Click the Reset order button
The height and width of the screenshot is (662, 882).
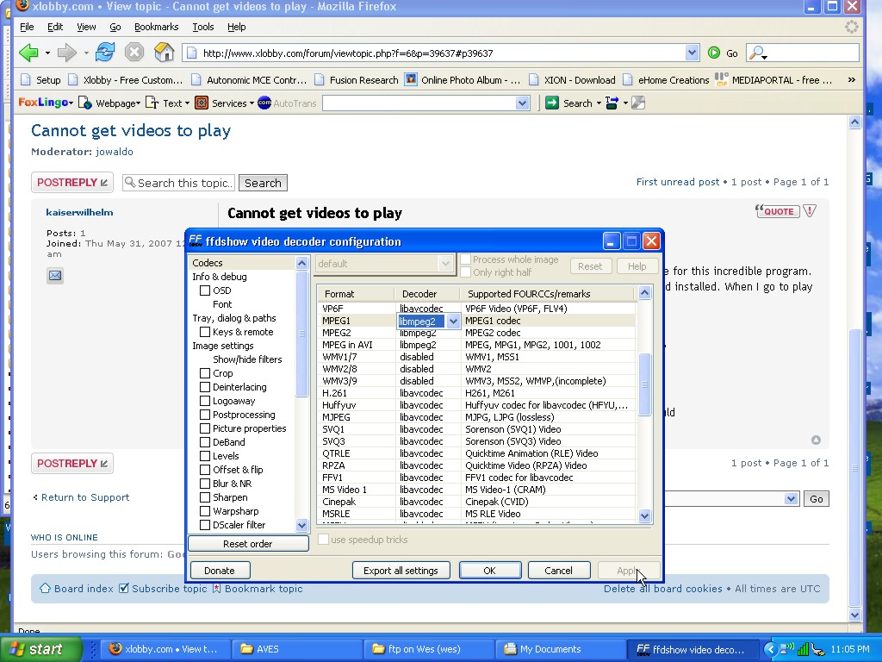pos(247,544)
